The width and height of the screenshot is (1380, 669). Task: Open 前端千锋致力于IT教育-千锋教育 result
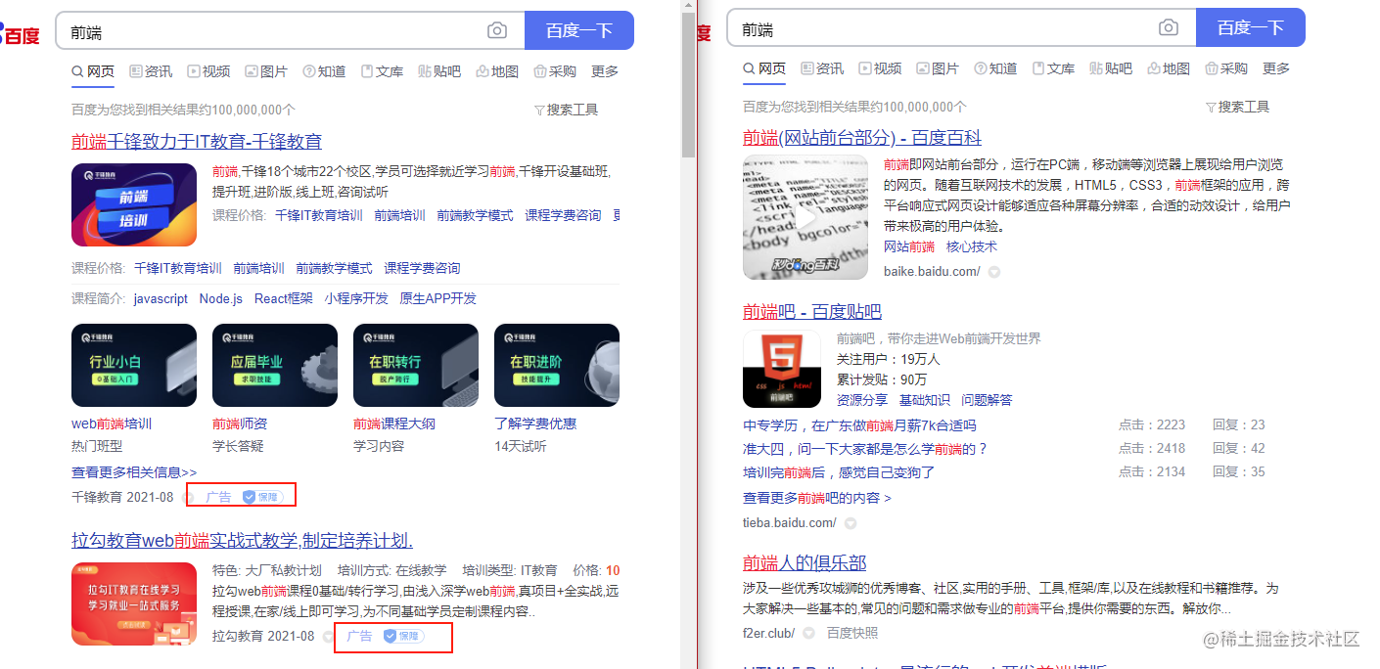197,141
